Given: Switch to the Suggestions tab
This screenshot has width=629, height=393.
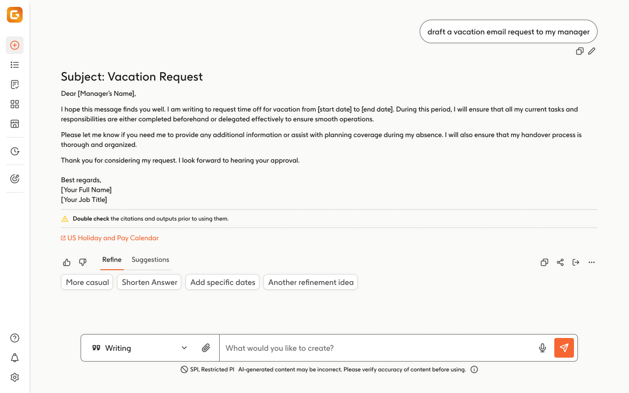Looking at the screenshot, I should pos(150,259).
